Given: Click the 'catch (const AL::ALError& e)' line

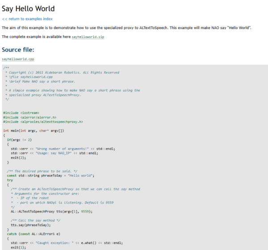Looking at the screenshot, I should [37, 233].
